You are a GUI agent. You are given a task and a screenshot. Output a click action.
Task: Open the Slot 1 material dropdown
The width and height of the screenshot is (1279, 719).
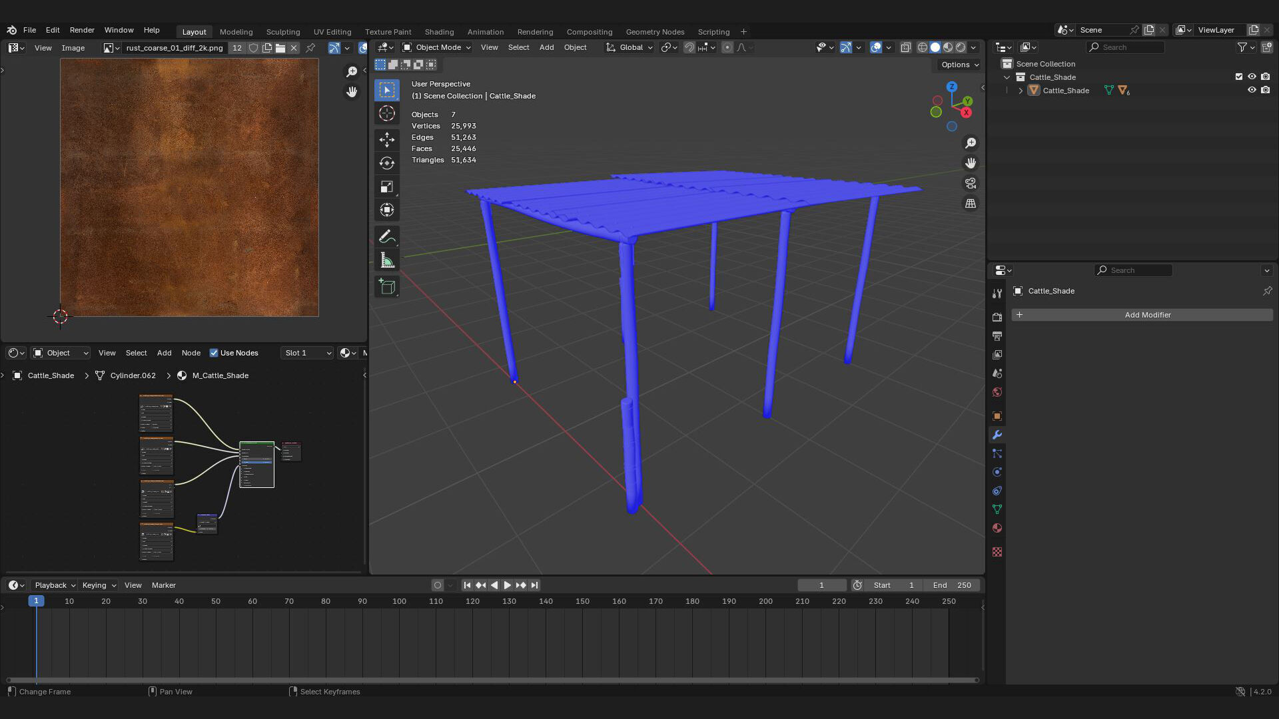point(307,353)
